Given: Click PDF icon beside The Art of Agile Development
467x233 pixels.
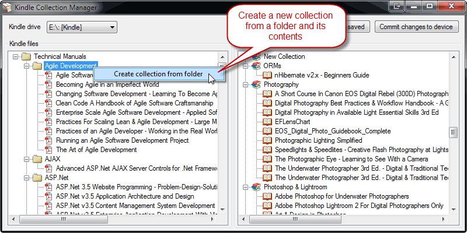Looking at the screenshot, I should pyautogui.click(x=48, y=150).
